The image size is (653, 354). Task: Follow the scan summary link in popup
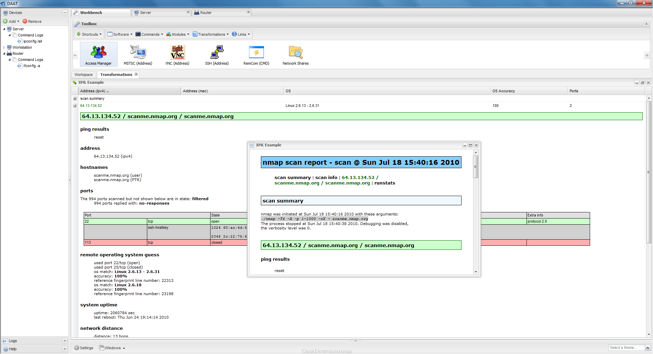click(292, 178)
